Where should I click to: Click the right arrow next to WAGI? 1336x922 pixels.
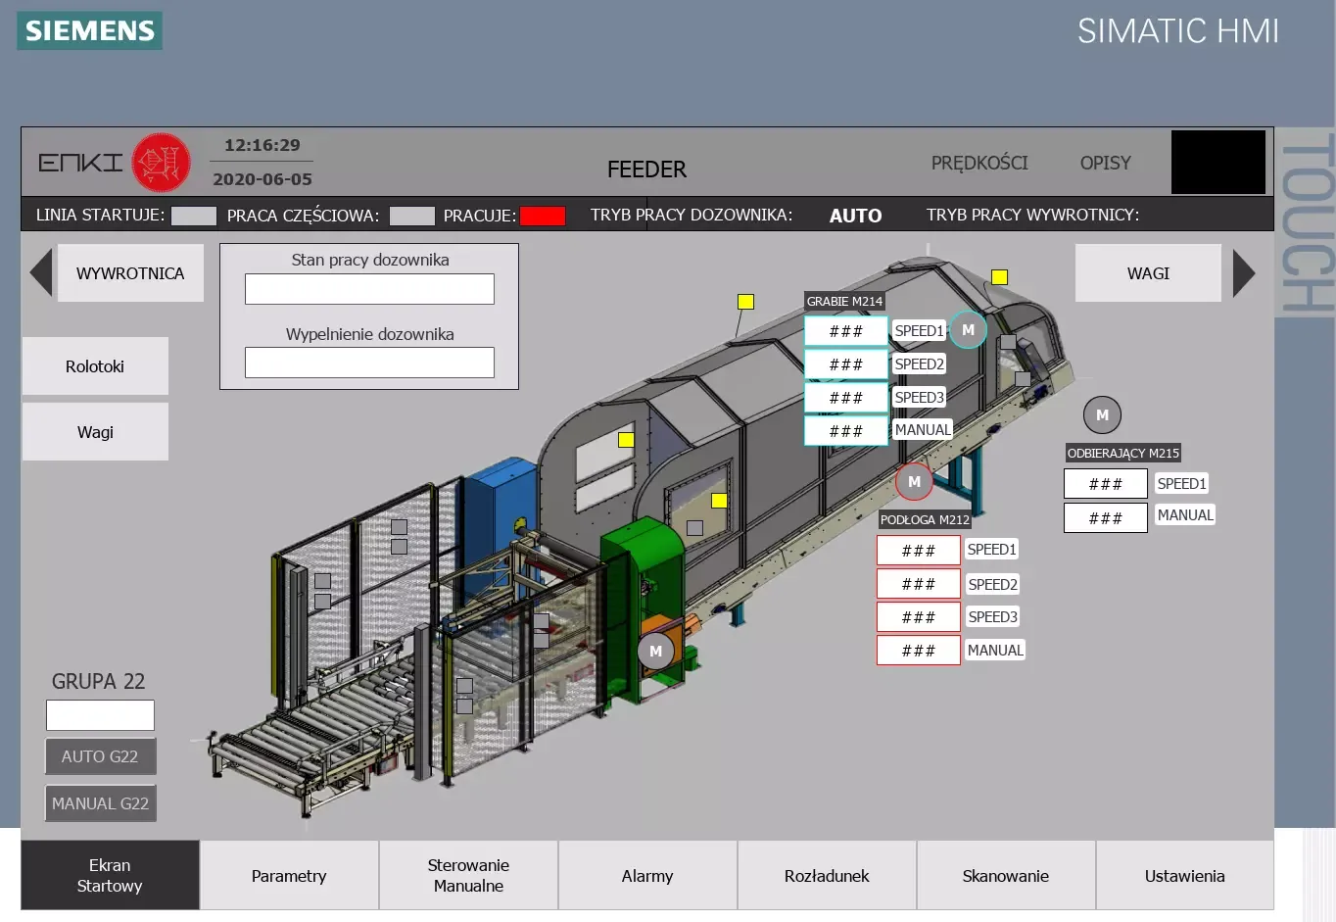tap(1243, 273)
